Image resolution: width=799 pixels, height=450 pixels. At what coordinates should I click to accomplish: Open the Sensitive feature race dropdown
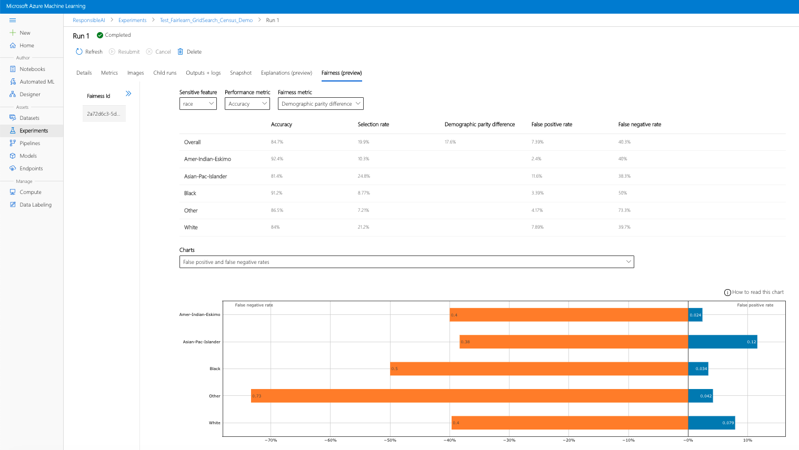(x=198, y=104)
